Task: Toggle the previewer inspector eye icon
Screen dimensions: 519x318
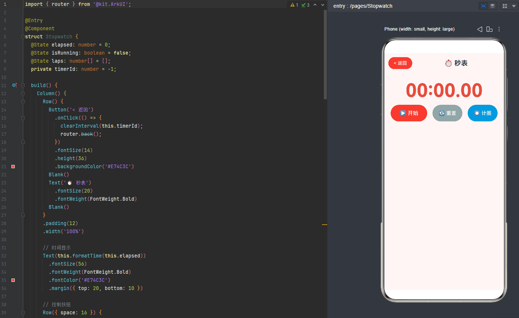Action: point(484,6)
